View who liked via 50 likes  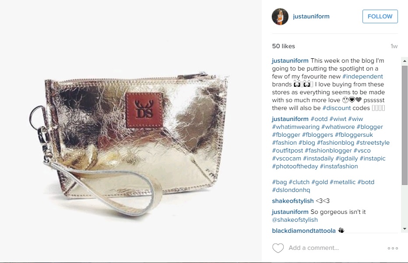click(283, 46)
